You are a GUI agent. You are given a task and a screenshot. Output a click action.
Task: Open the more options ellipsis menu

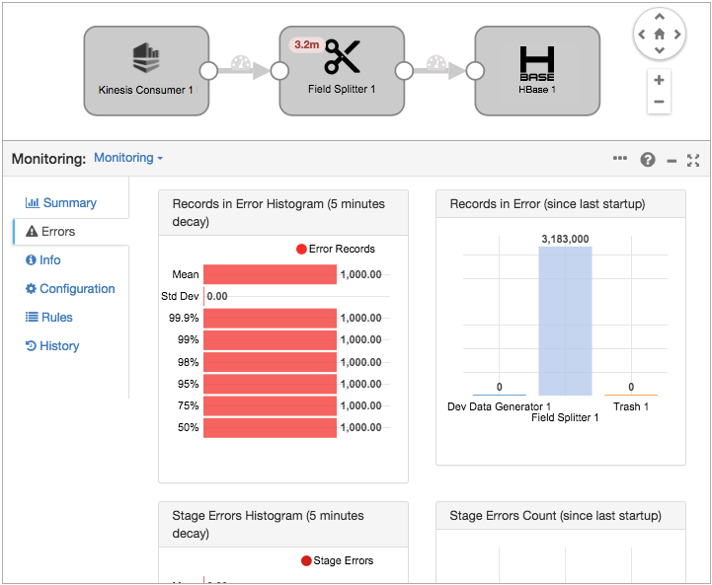620,158
